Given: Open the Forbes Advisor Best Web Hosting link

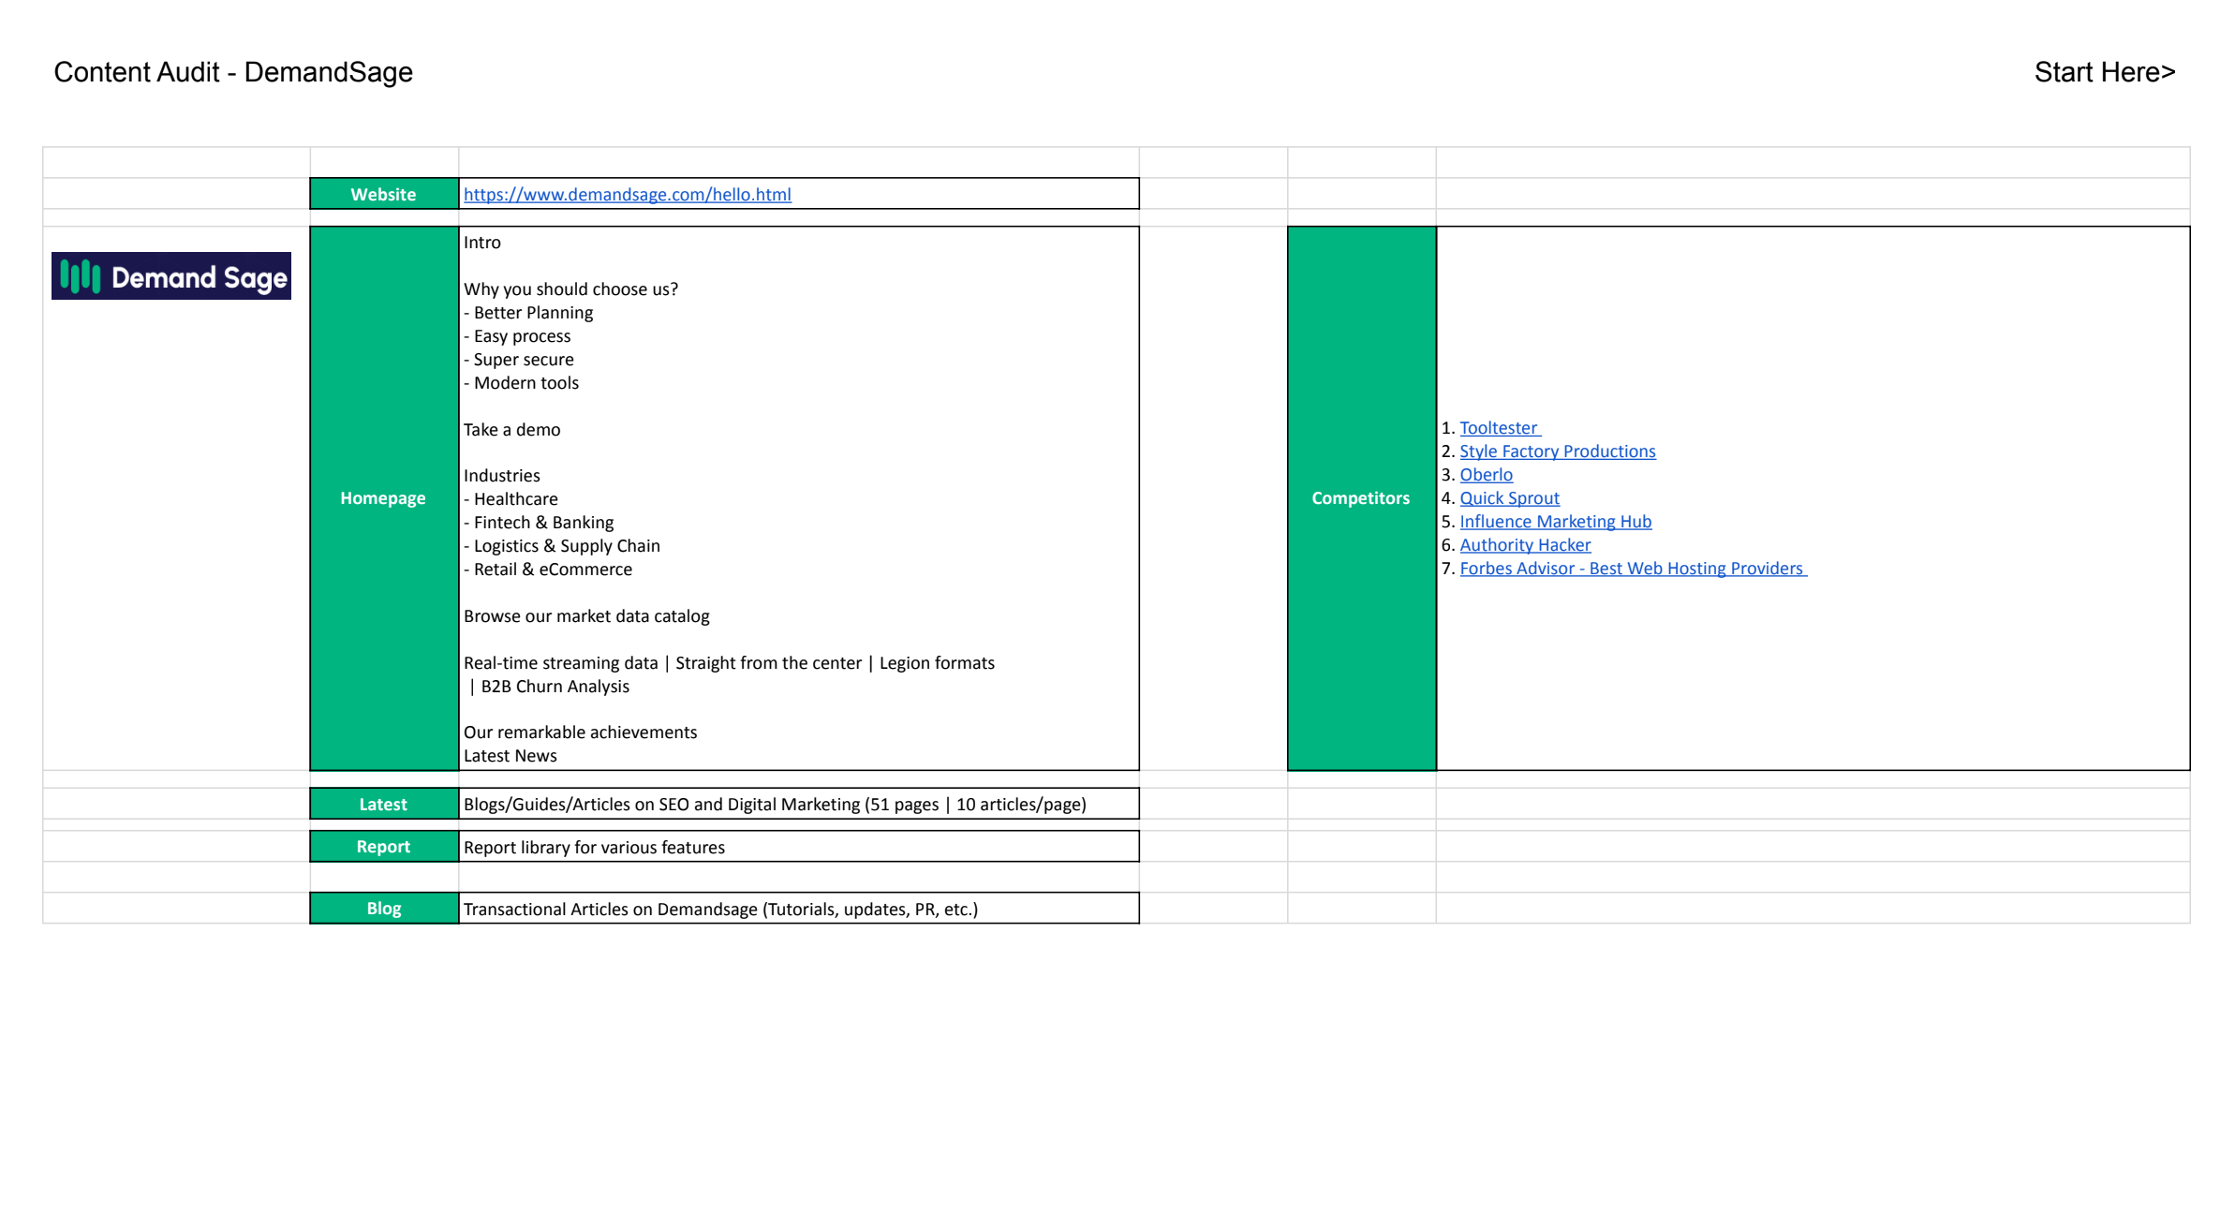Looking at the screenshot, I should tap(1633, 569).
